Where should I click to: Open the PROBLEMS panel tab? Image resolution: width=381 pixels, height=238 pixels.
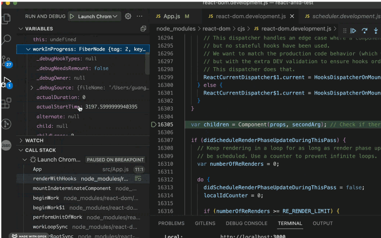171,223
